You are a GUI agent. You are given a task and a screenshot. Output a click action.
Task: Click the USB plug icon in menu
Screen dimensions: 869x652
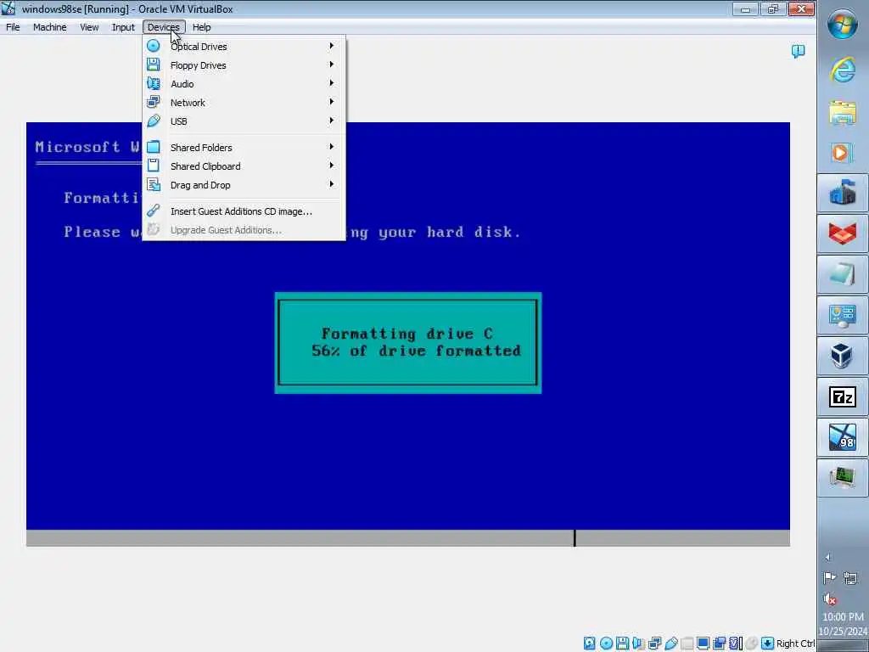click(154, 121)
